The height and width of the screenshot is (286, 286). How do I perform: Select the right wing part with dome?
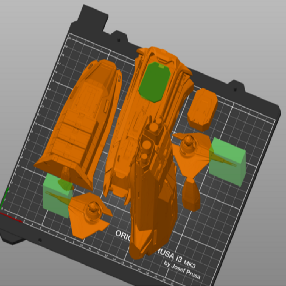[192, 155]
